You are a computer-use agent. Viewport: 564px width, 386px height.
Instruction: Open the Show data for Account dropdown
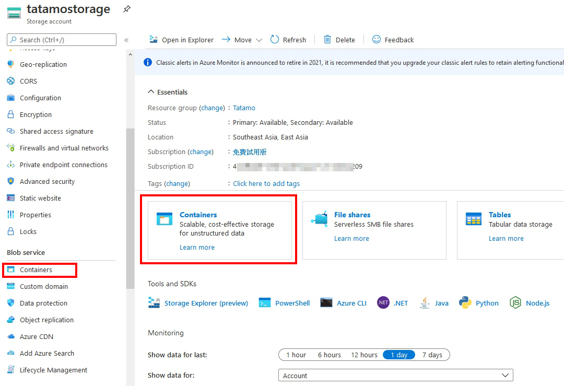[396, 375]
